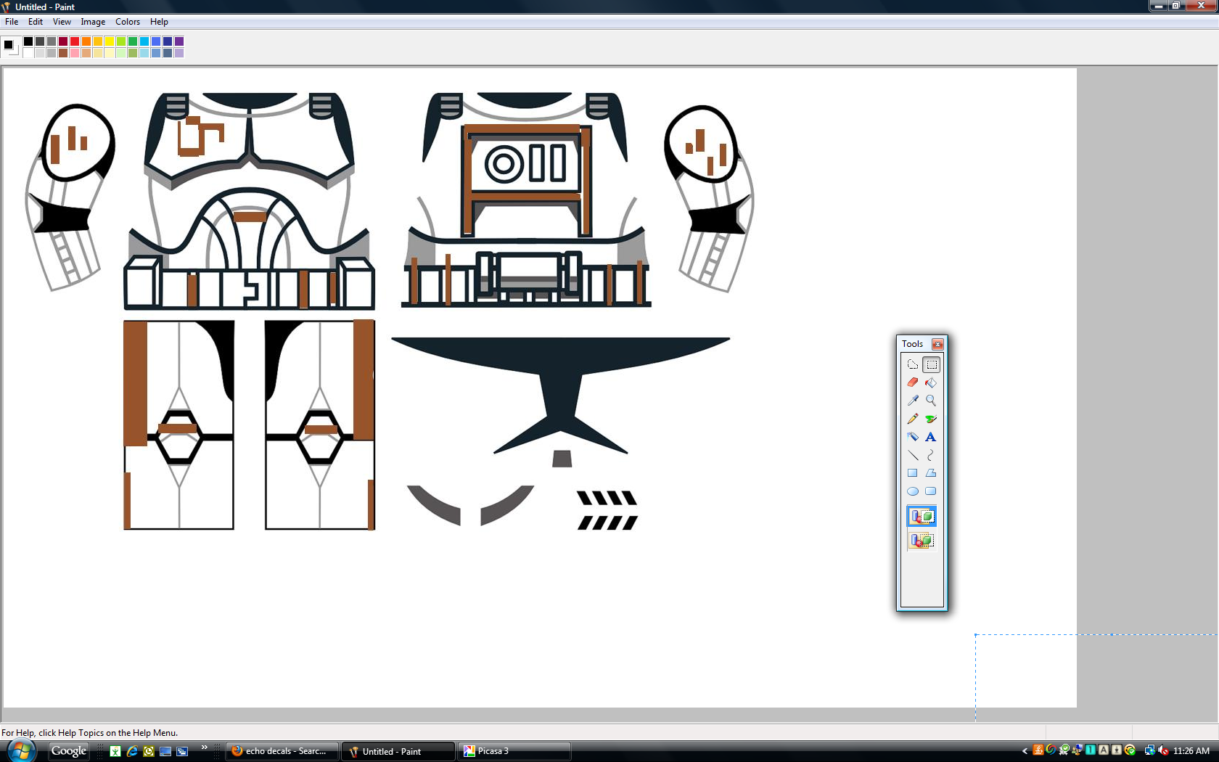Open the Image menu
The image size is (1219, 762).
93,22
